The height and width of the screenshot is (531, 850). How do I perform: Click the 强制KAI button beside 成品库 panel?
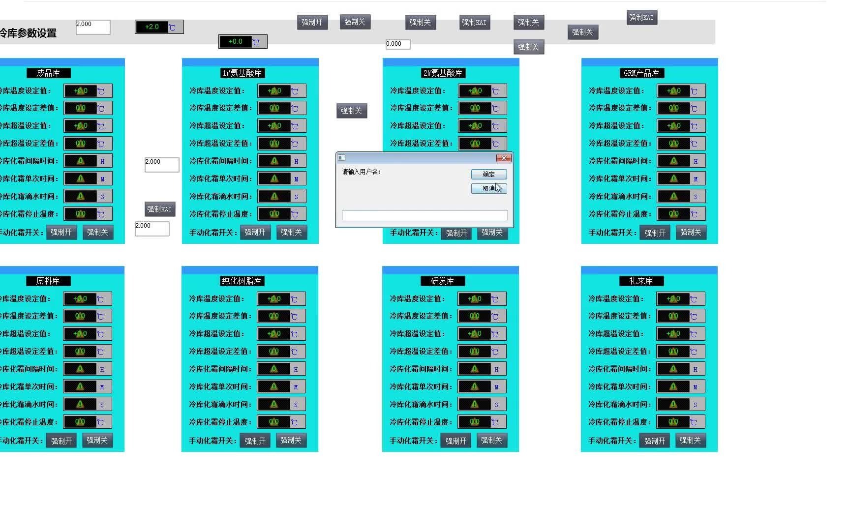(160, 209)
